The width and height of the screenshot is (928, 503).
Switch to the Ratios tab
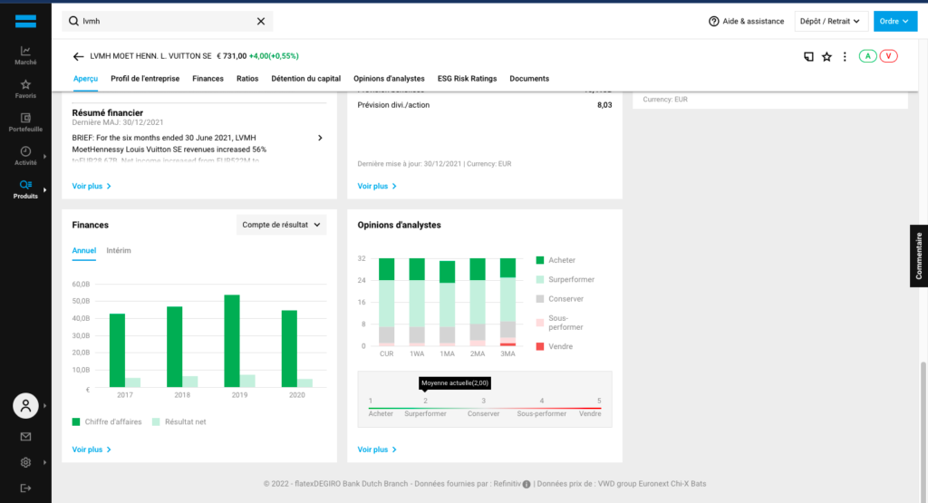click(x=247, y=79)
